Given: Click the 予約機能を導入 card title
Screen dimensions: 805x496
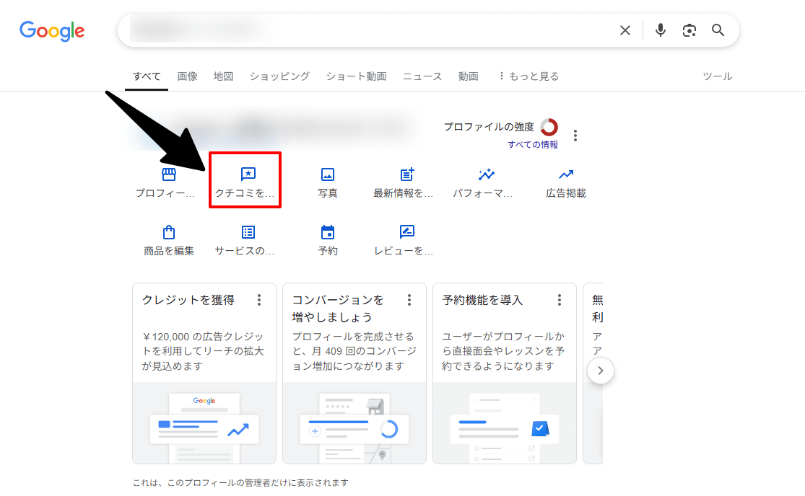Looking at the screenshot, I should 482,300.
